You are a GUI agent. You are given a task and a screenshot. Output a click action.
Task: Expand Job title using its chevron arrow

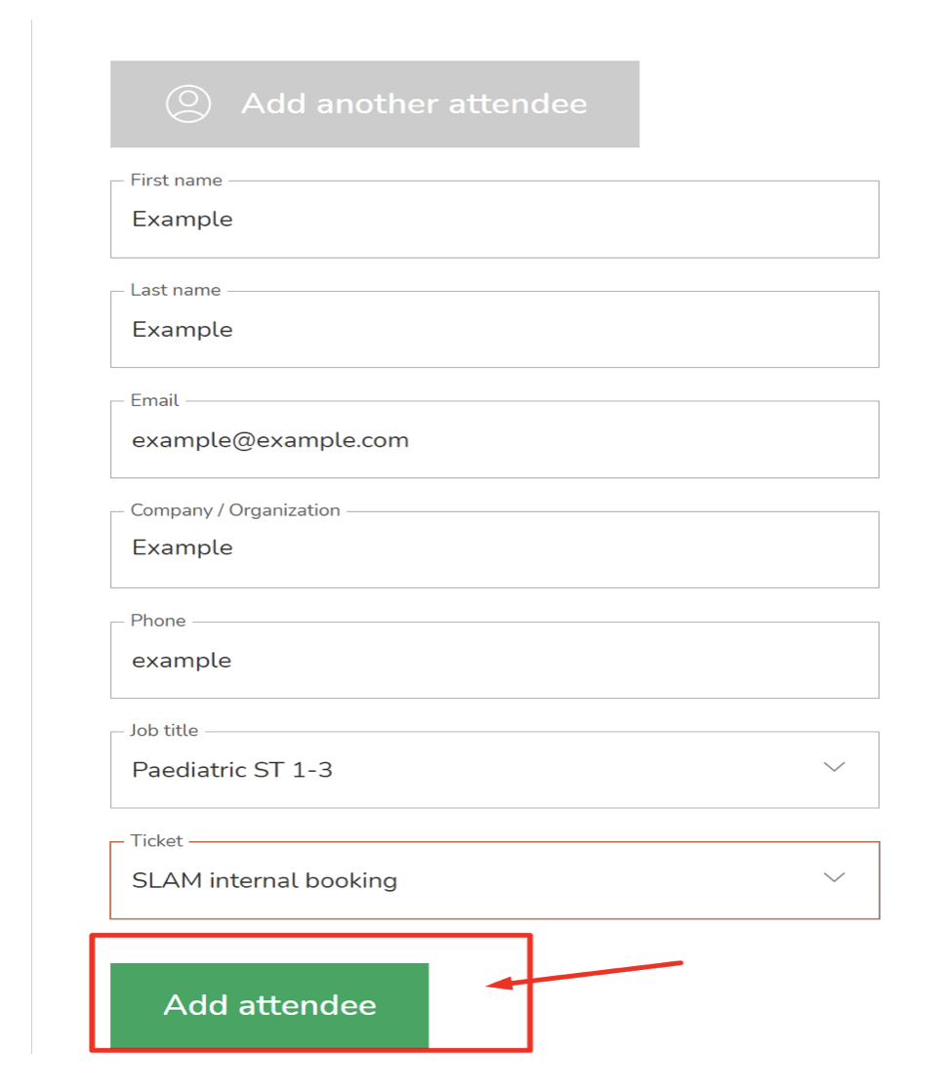pos(834,768)
